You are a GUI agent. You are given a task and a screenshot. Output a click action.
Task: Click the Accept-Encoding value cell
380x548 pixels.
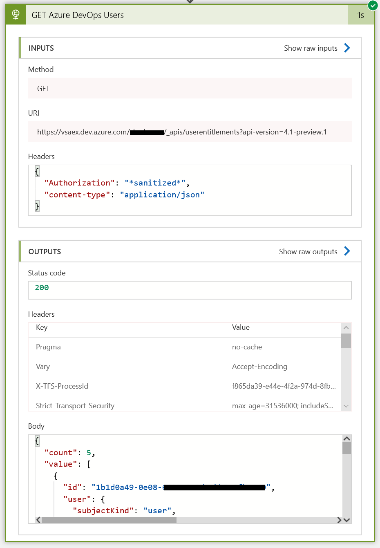click(259, 367)
